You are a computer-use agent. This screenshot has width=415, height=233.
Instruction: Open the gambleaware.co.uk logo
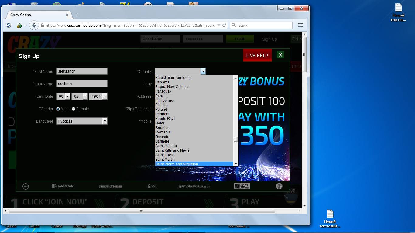click(x=194, y=186)
